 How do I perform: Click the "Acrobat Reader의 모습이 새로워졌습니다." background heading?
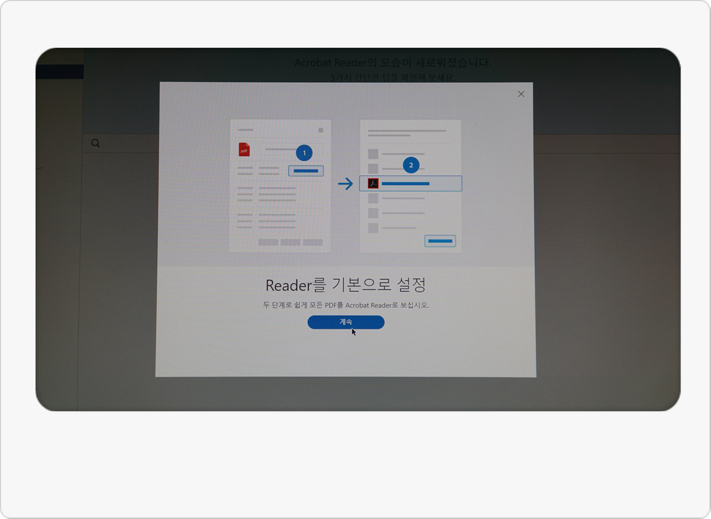click(393, 62)
